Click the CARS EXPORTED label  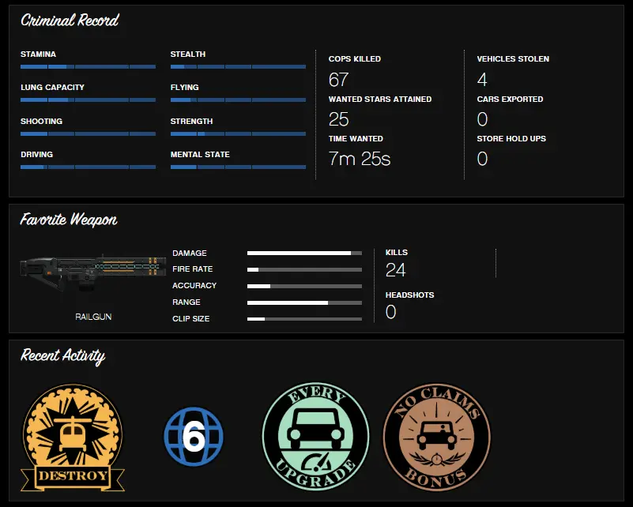[x=511, y=99]
